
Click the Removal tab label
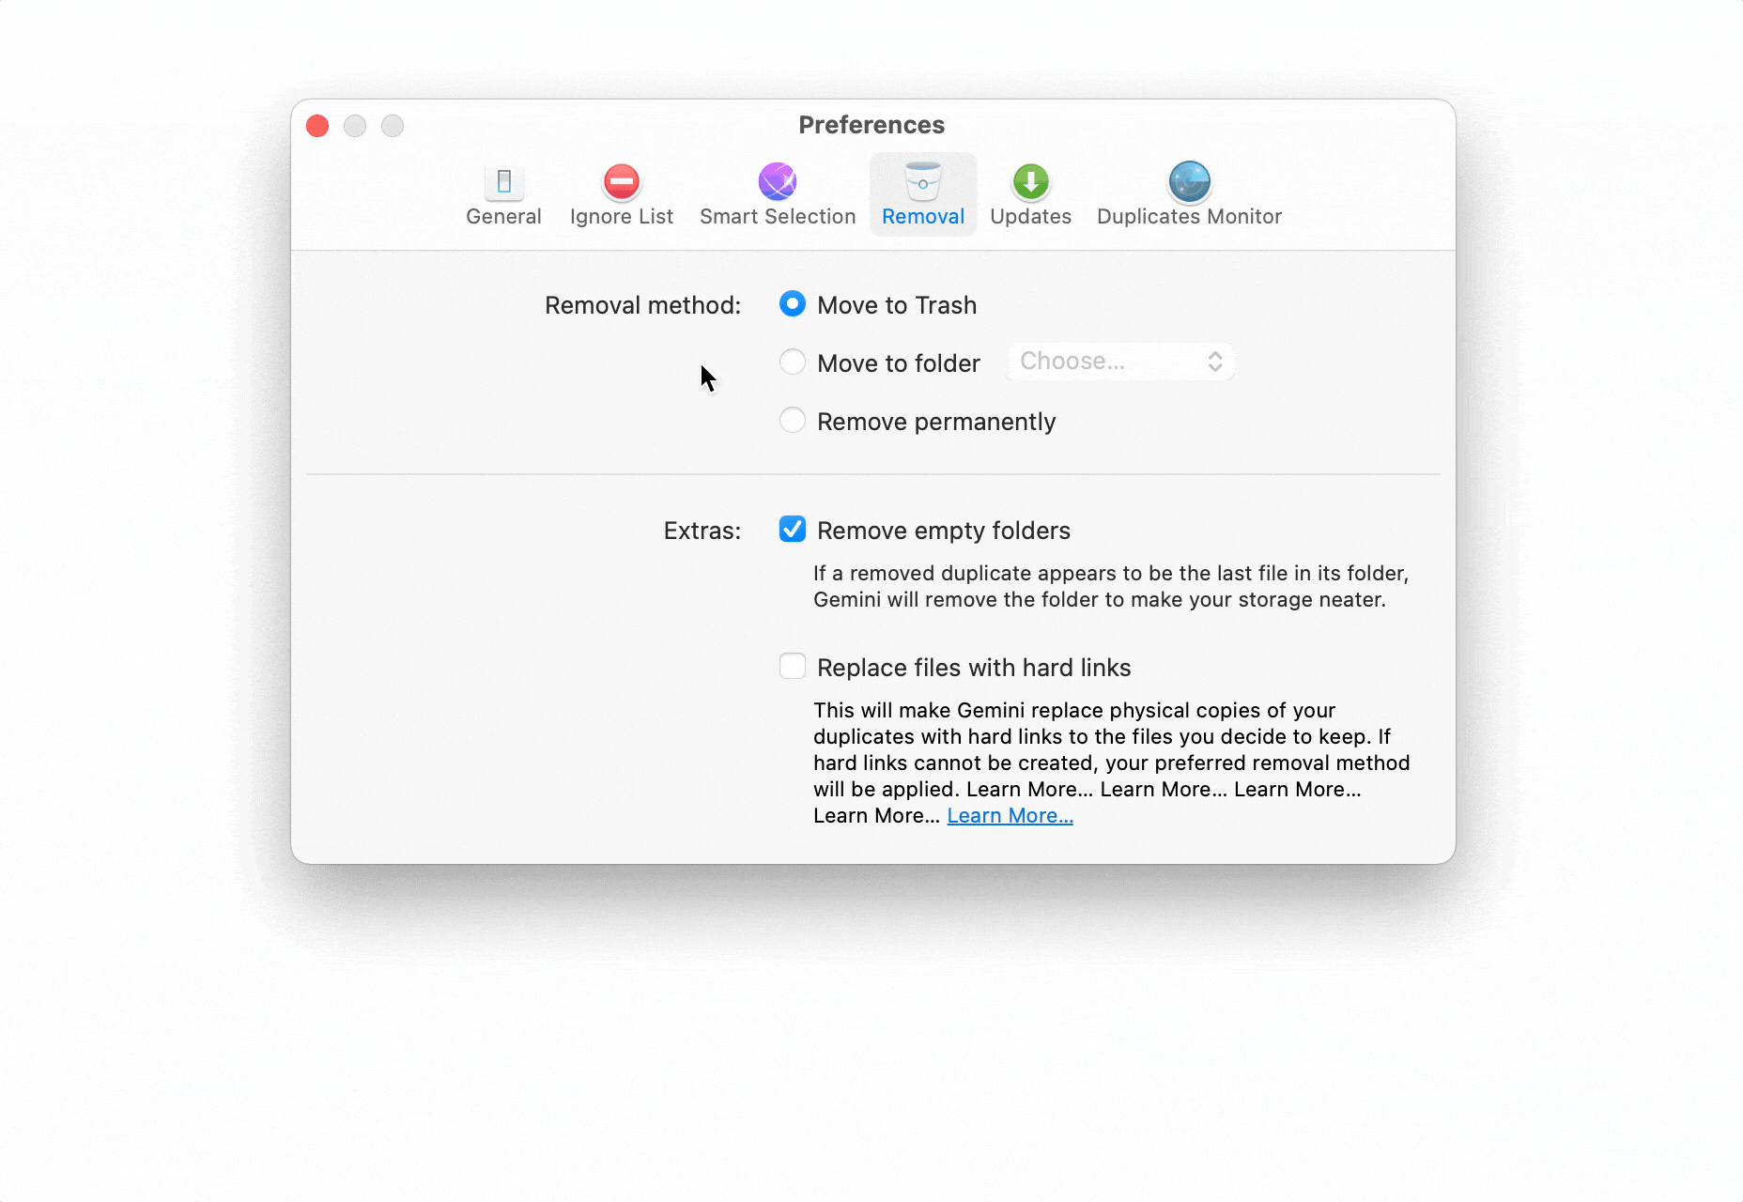pos(923,217)
